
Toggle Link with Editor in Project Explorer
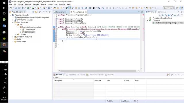(36, 12)
